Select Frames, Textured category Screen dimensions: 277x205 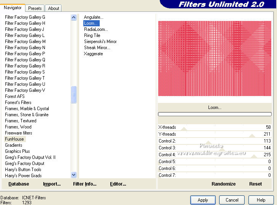coord(21,121)
